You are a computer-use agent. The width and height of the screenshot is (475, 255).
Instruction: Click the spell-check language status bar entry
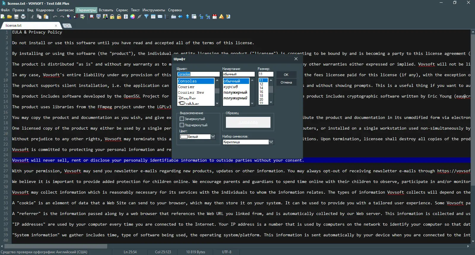(x=44, y=252)
